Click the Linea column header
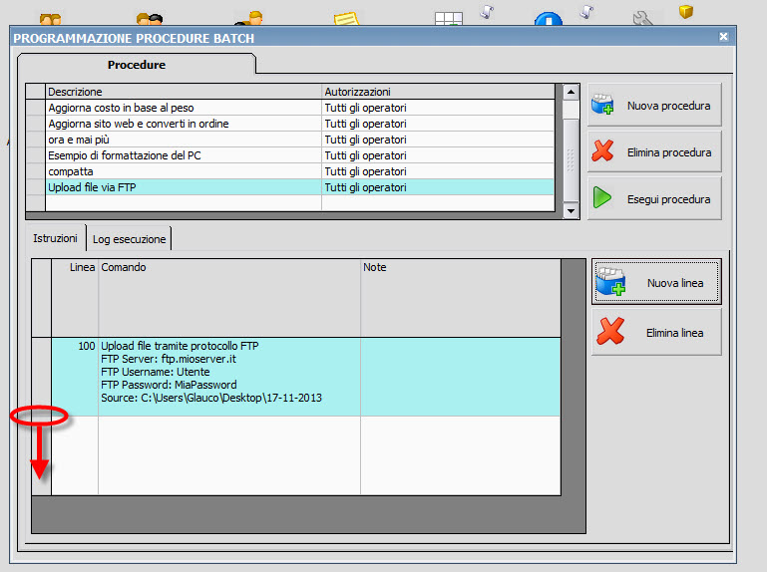This screenshot has width=767, height=572. (x=75, y=298)
